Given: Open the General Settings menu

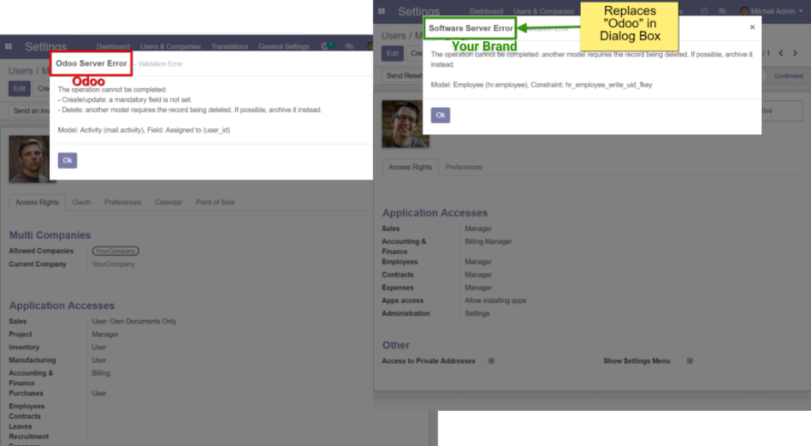Looking at the screenshot, I should point(284,46).
